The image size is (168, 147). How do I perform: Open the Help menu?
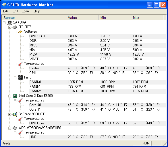click(x=37, y=11)
